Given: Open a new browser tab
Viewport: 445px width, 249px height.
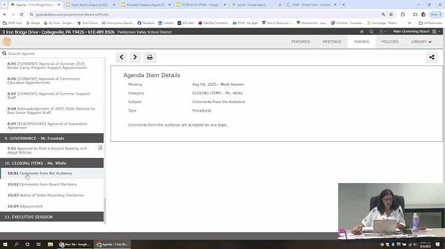Looking at the screenshot, I should coord(344,5).
